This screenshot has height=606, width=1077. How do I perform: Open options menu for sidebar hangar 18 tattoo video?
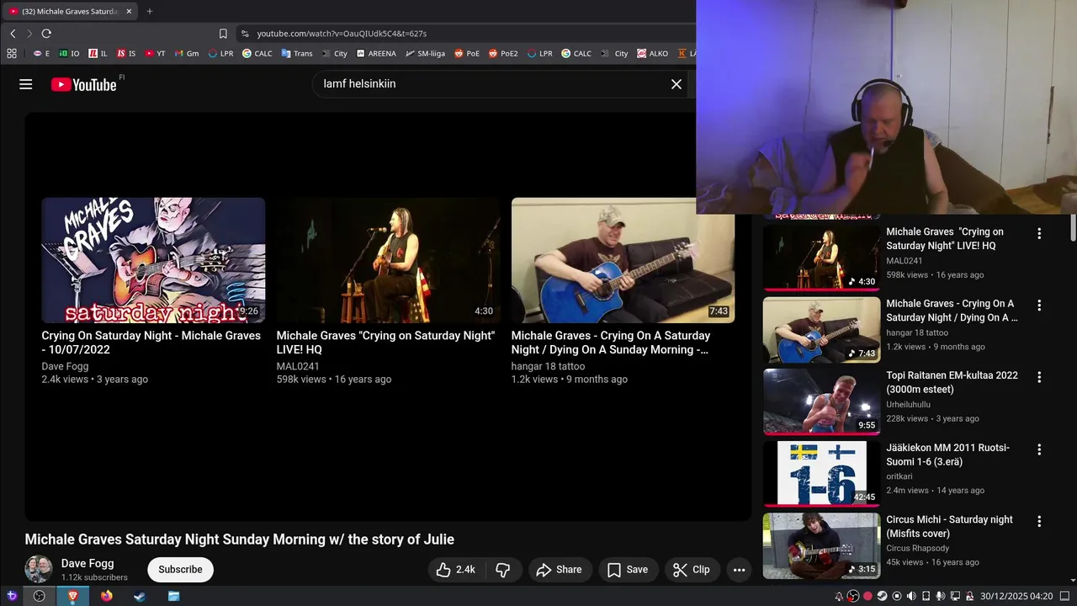(1039, 306)
